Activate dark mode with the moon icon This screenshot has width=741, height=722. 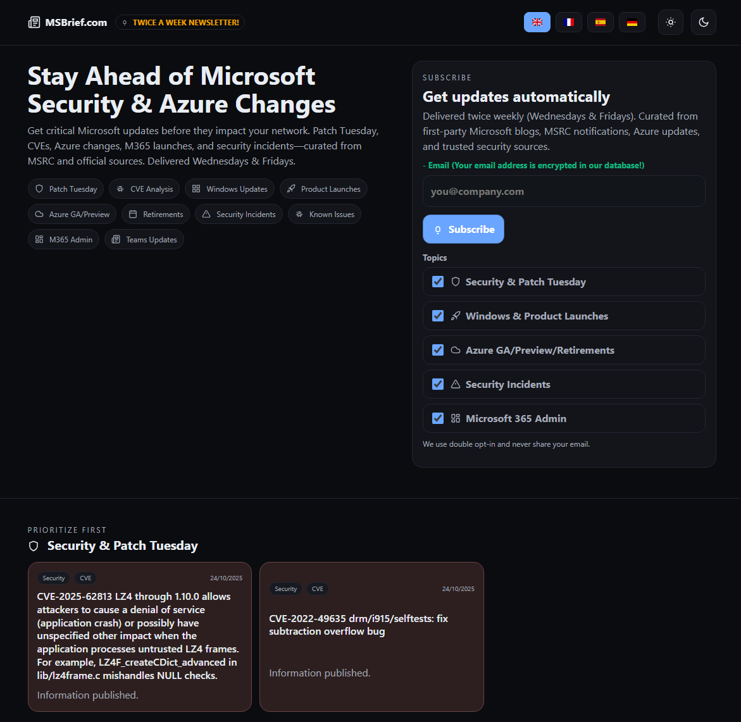(703, 22)
